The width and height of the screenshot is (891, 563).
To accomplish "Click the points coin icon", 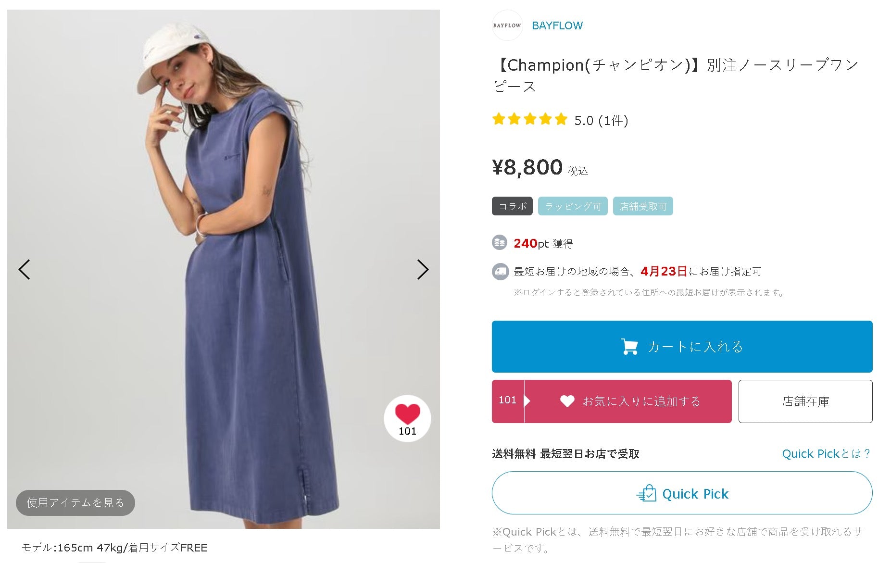I will point(500,243).
